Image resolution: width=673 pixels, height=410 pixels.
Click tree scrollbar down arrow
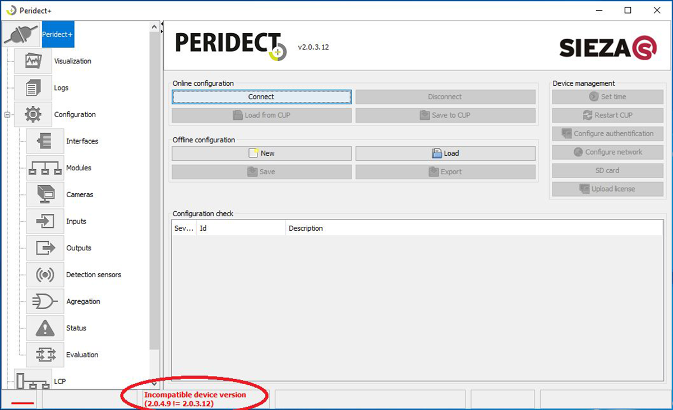point(155,384)
